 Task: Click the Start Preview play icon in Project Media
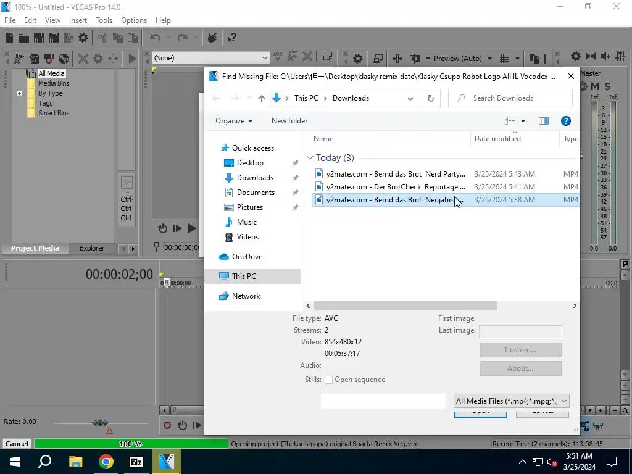[132, 59]
